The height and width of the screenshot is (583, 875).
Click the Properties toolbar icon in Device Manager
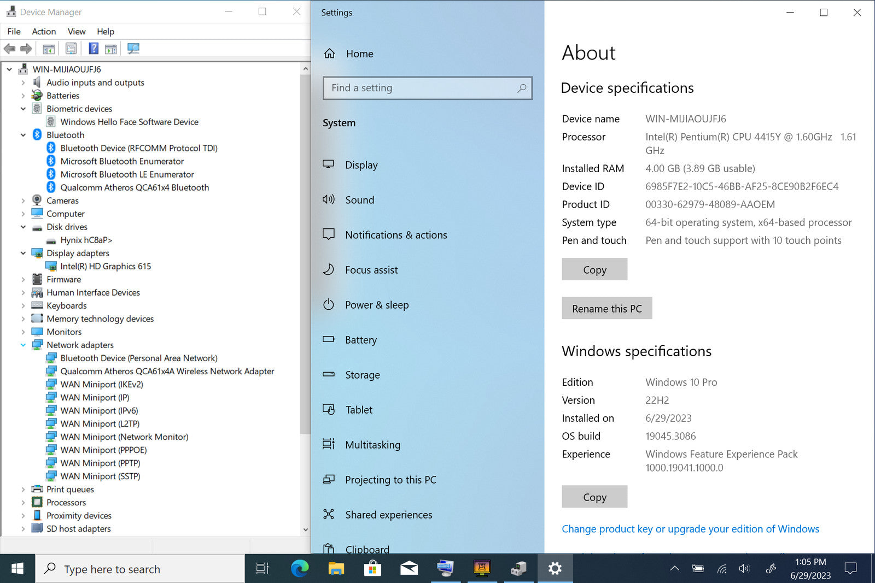tap(71, 49)
